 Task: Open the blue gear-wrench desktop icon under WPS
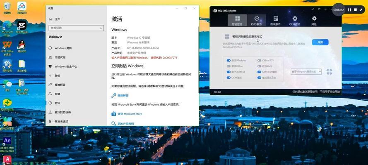point(7,66)
